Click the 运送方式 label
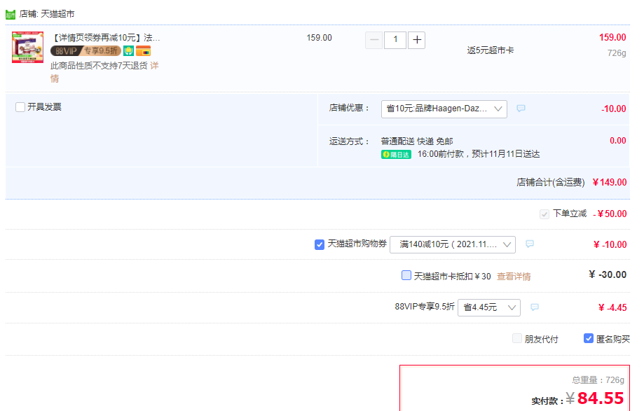 click(349, 141)
